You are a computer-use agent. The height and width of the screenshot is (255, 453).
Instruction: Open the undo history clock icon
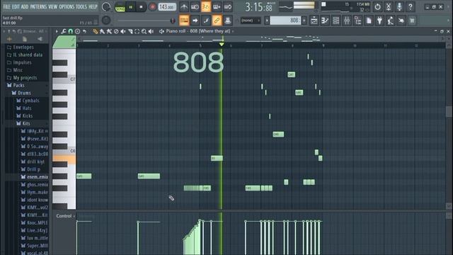pos(377,6)
